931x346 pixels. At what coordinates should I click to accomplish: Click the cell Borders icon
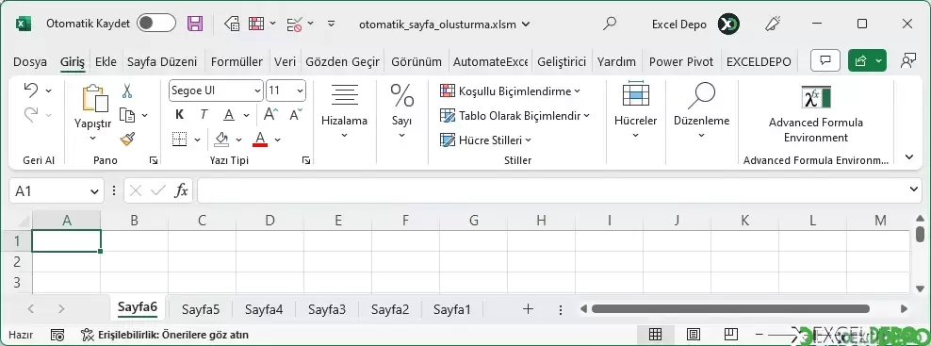pyautogui.click(x=179, y=140)
